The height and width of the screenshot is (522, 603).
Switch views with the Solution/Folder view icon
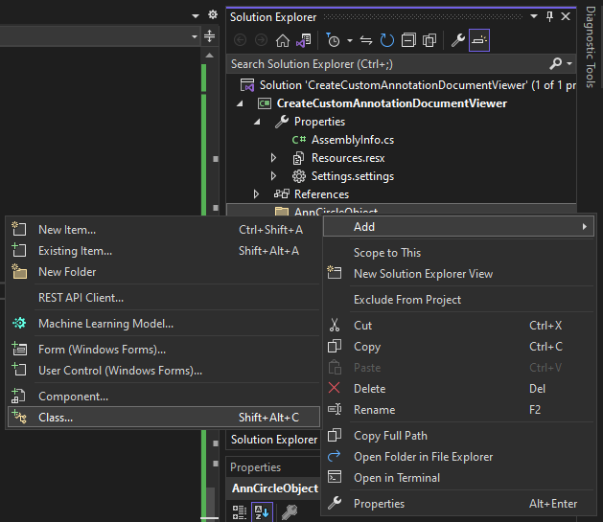pos(303,40)
